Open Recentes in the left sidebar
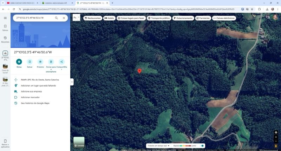The height and width of the screenshot is (151, 281). (x=5, y=39)
